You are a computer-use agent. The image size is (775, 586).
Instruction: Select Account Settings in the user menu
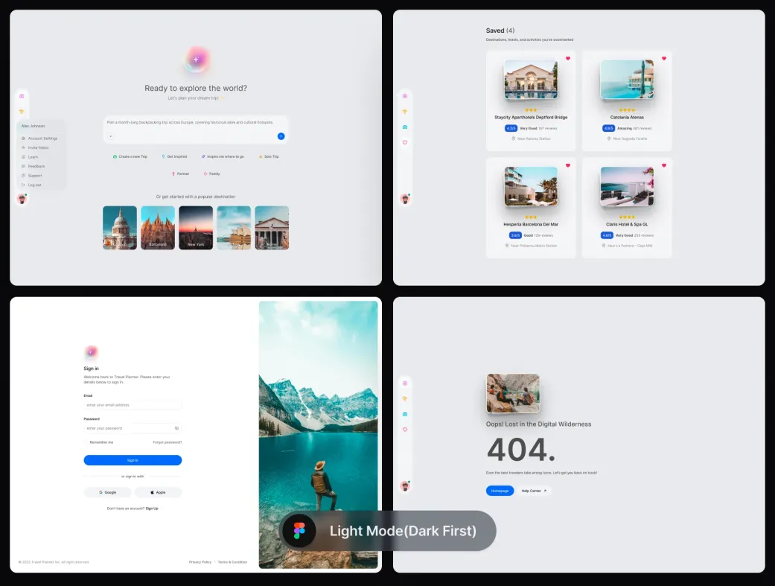coord(42,138)
